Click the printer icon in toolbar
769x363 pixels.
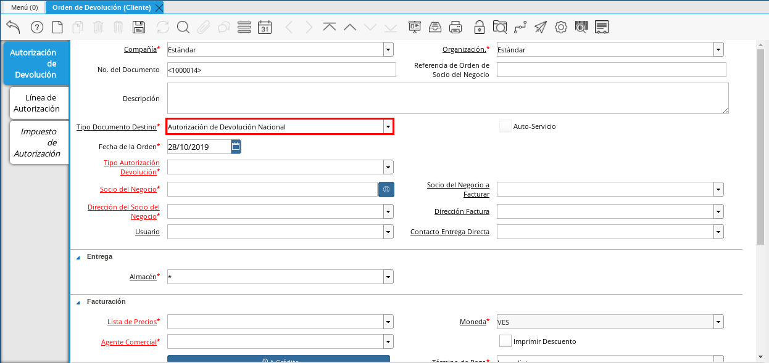(x=455, y=27)
